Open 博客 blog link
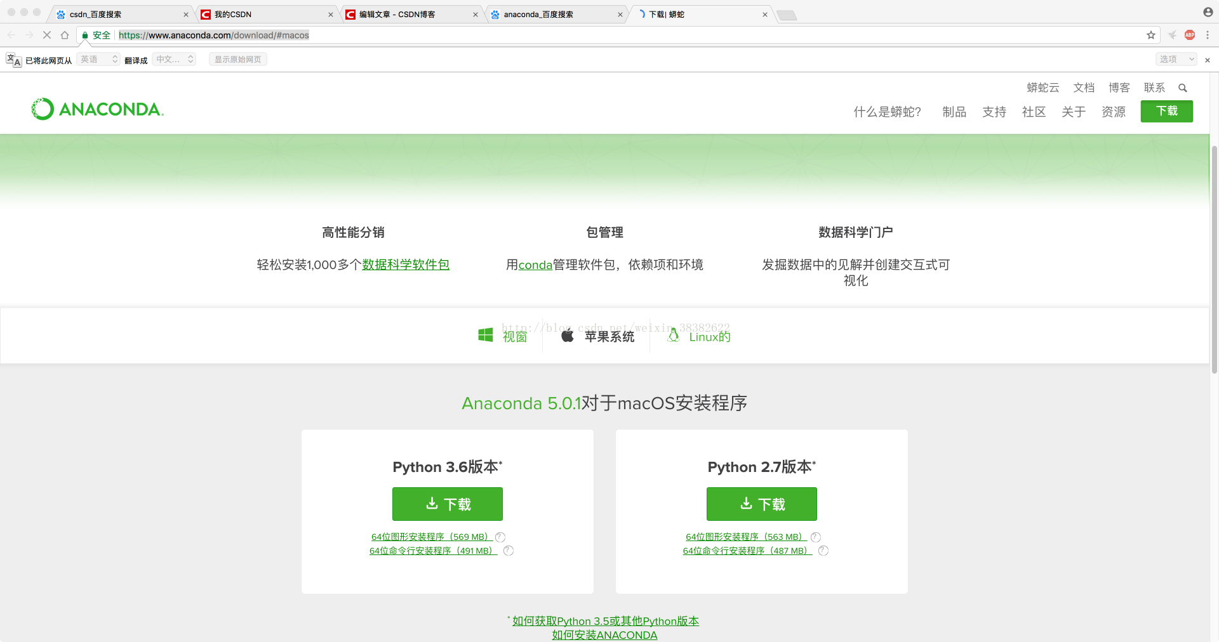This screenshot has width=1219, height=642. (1119, 88)
